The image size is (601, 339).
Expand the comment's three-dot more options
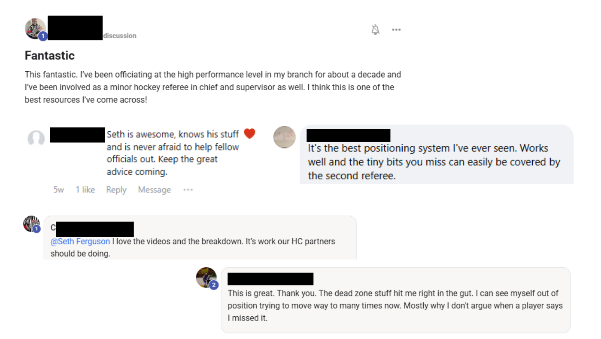click(x=188, y=190)
